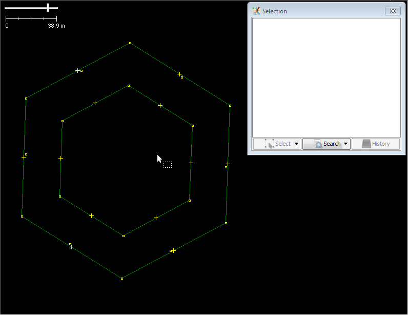Screen dimensions: 408x315
Task: Click the zoom slider handle
Action: point(48,8)
